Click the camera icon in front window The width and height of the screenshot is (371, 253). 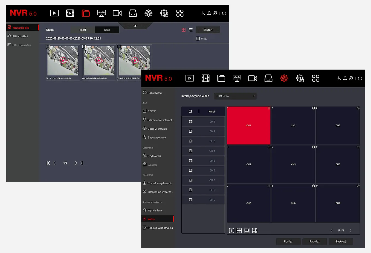pos(253,78)
